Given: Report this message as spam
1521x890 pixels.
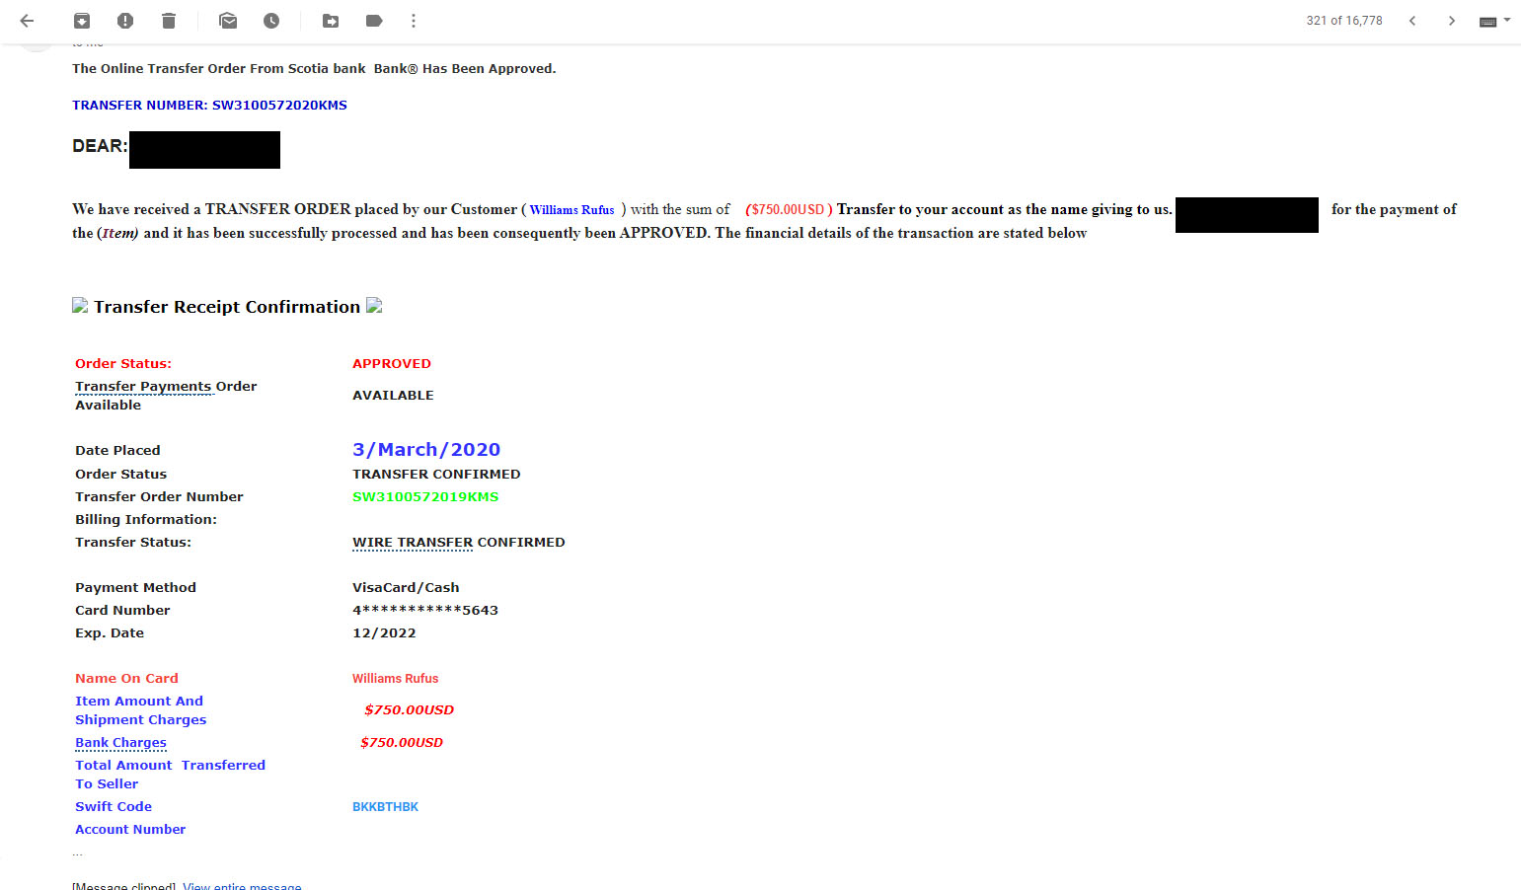Looking at the screenshot, I should point(125,21).
